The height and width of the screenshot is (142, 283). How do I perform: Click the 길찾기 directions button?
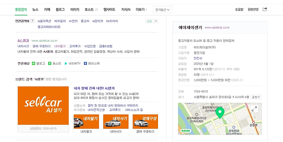point(256,97)
